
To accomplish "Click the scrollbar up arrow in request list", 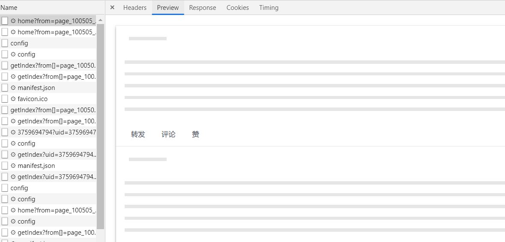I will click(x=100, y=20).
